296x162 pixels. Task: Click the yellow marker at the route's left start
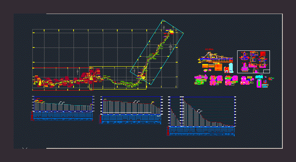(35, 82)
